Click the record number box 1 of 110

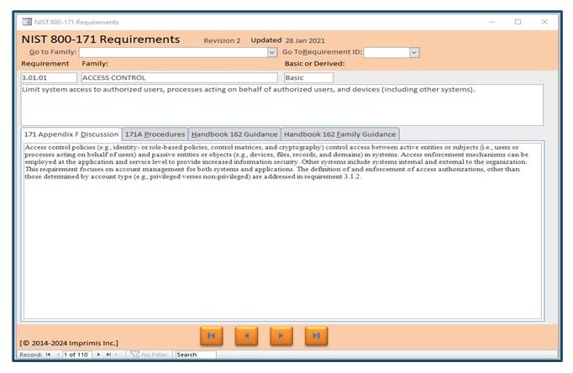[x=77, y=355]
